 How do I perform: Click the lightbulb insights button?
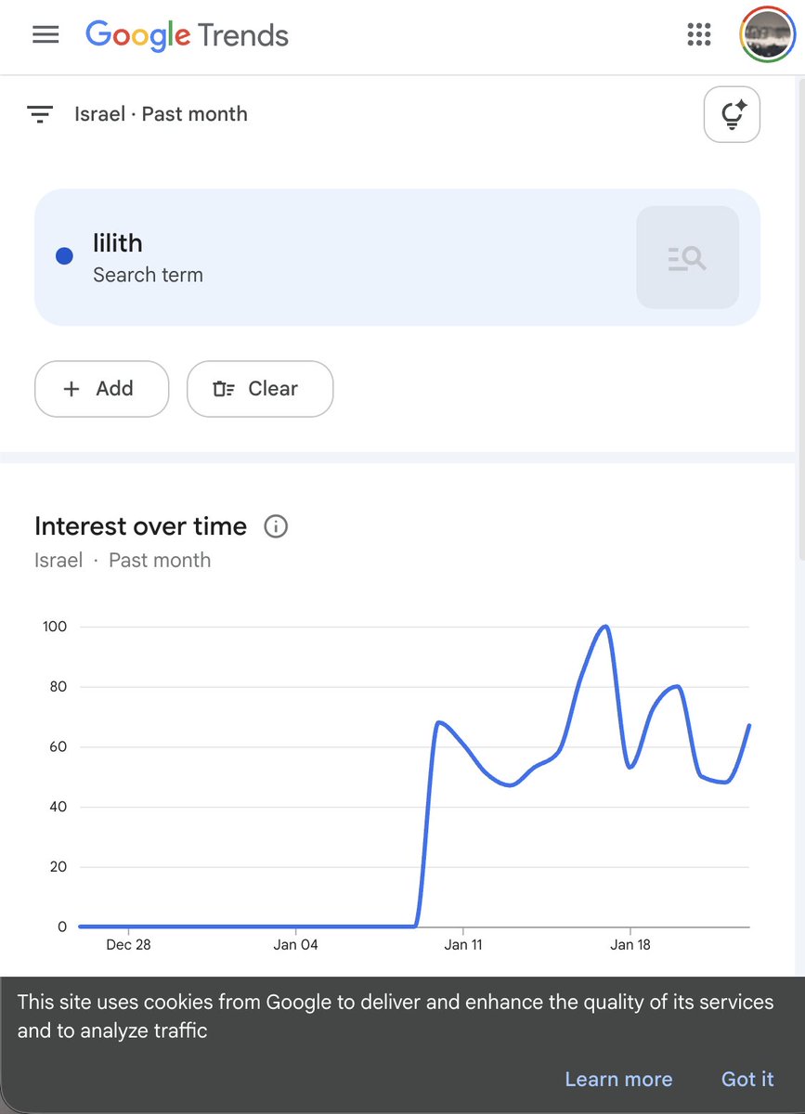click(x=732, y=114)
